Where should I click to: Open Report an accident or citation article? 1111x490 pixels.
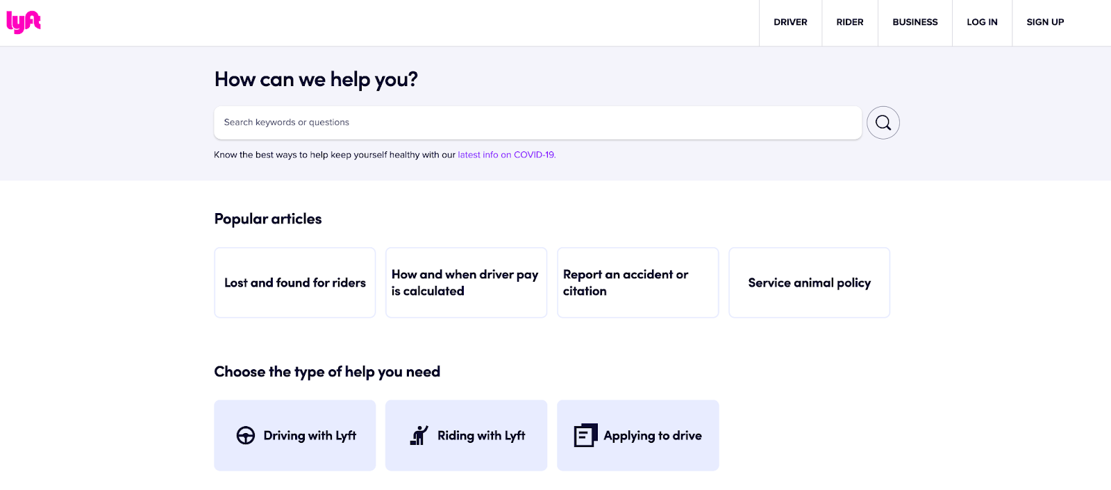tap(637, 282)
